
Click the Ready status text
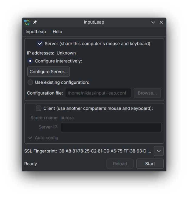click(31, 164)
